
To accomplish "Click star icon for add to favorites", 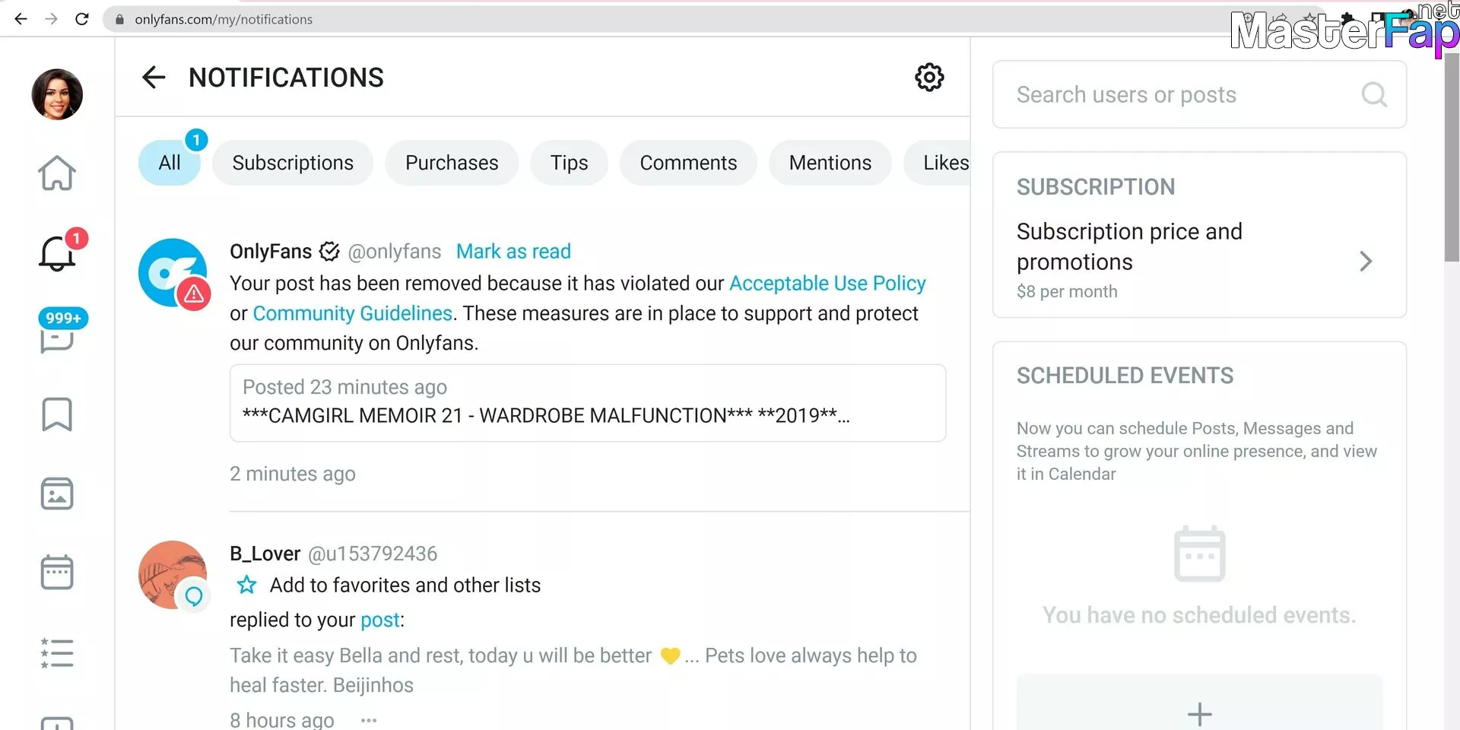I will [246, 585].
